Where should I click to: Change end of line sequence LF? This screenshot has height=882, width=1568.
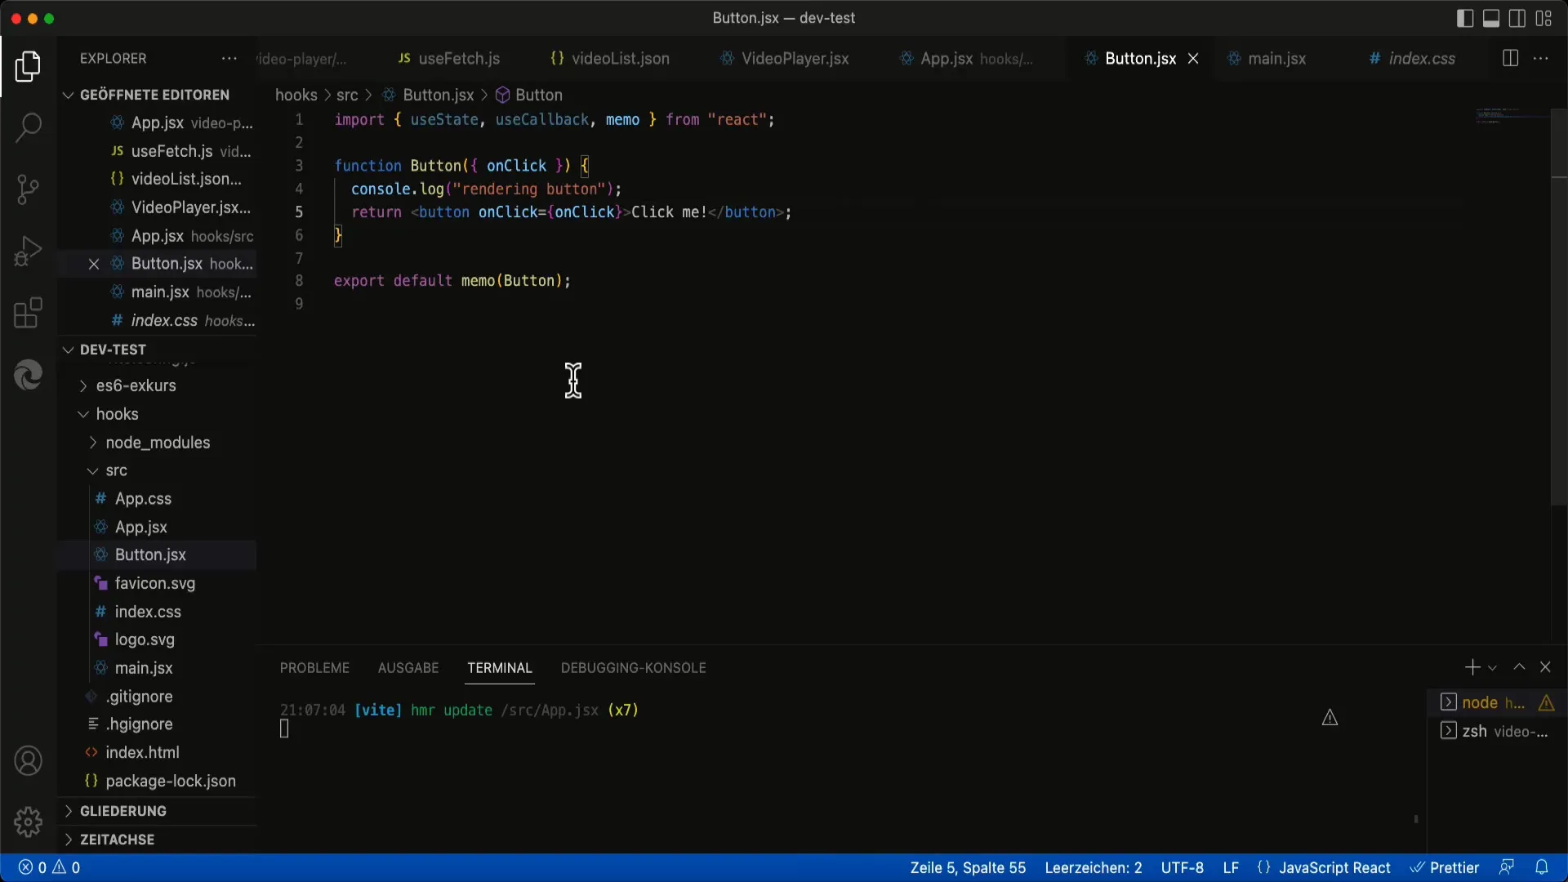click(x=1231, y=867)
